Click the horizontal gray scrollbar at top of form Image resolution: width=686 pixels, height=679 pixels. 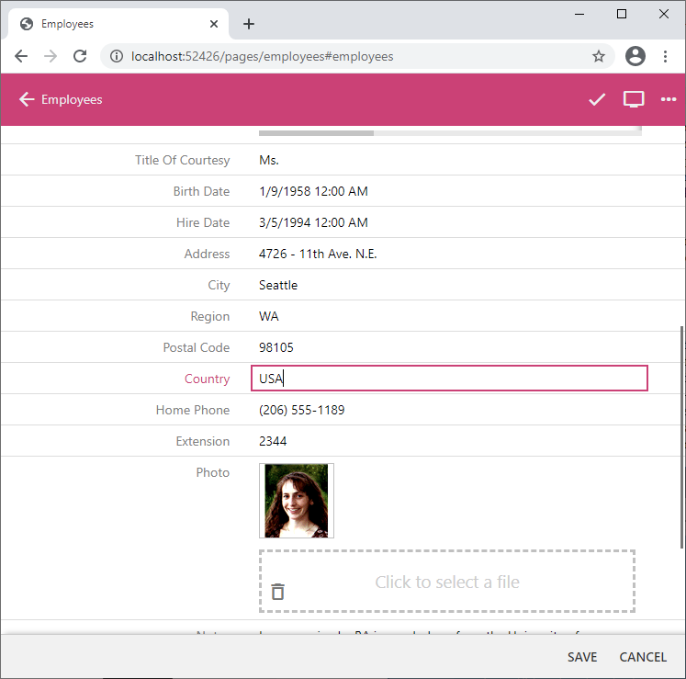[x=316, y=132]
